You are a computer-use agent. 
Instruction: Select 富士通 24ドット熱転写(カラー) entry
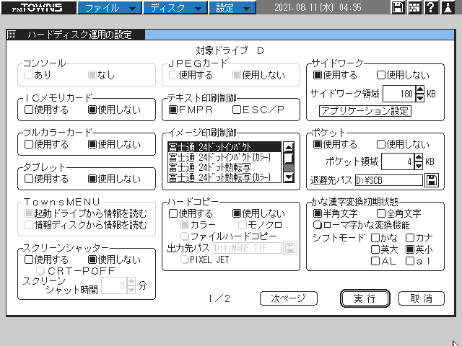[225, 177]
